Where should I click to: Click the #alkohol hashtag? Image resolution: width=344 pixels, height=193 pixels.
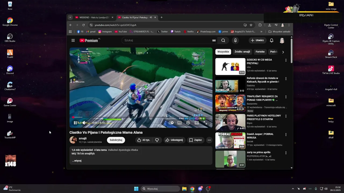point(113,150)
